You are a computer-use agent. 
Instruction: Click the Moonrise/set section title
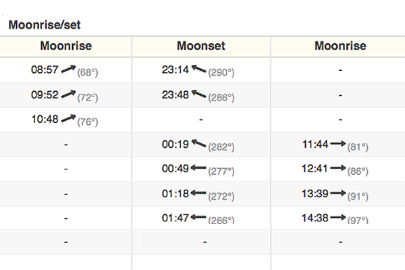pos(45,25)
